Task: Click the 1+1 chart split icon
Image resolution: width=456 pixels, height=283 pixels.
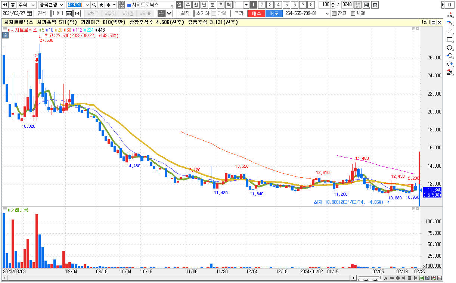Action: tap(77, 13)
